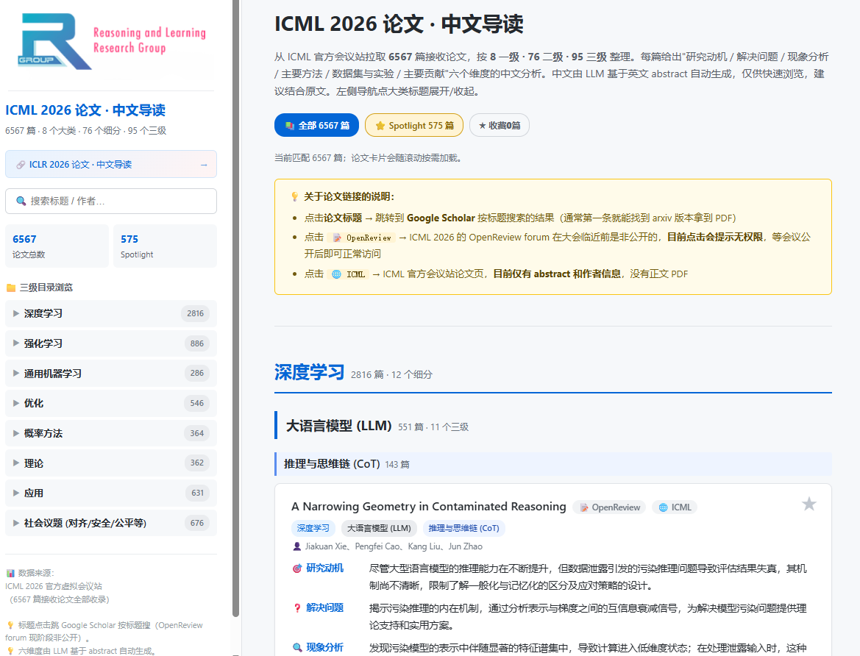The width and height of the screenshot is (860, 656).
Task: Click the chart icon beside 数据来源
Action: pos(10,573)
